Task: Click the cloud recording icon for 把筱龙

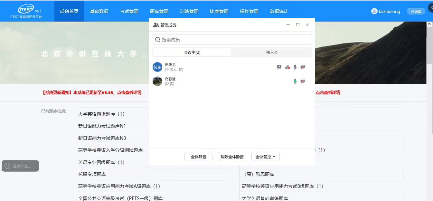Action: coord(287,67)
